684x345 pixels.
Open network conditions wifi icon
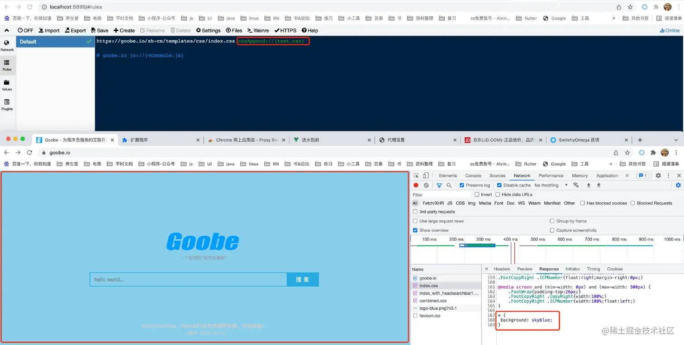click(576, 185)
